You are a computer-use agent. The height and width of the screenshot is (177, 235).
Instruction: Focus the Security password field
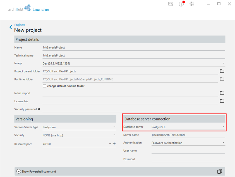(134, 109)
